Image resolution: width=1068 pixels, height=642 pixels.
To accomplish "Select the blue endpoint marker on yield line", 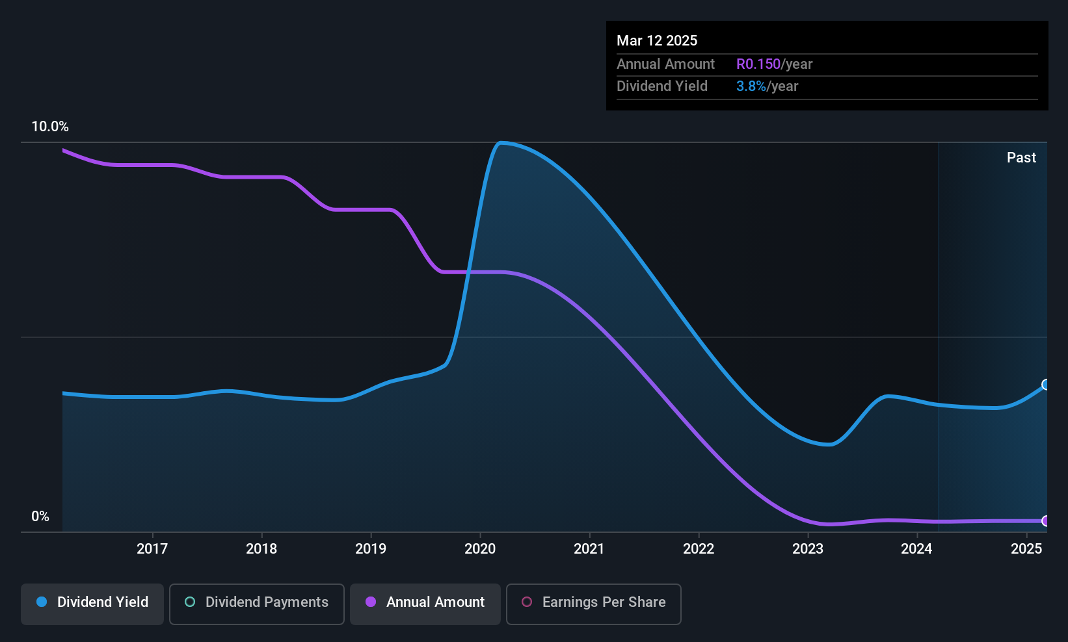I will click(1046, 385).
